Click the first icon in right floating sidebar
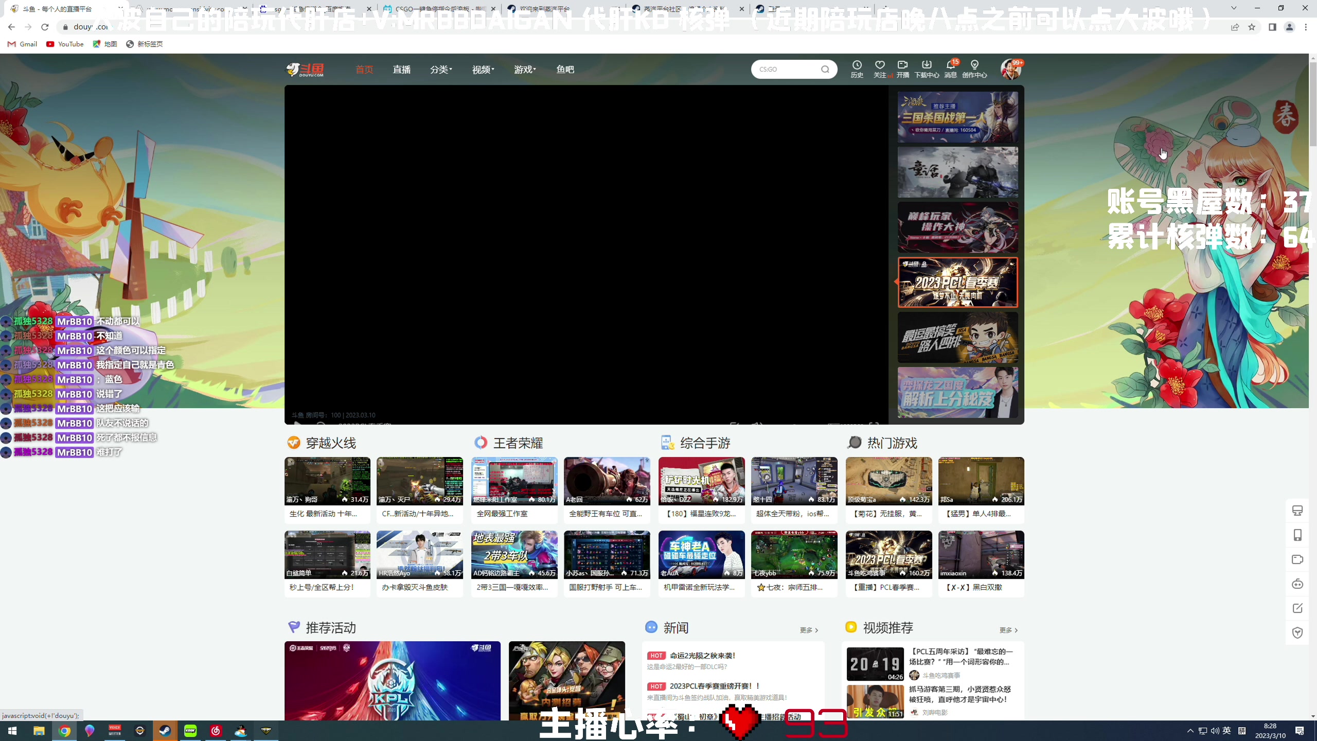Screen dimensions: 1317x741 pyautogui.click(x=1297, y=510)
